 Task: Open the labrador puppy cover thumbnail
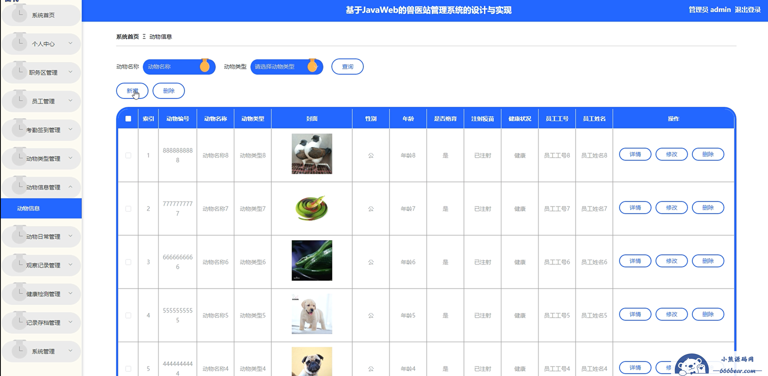312,314
